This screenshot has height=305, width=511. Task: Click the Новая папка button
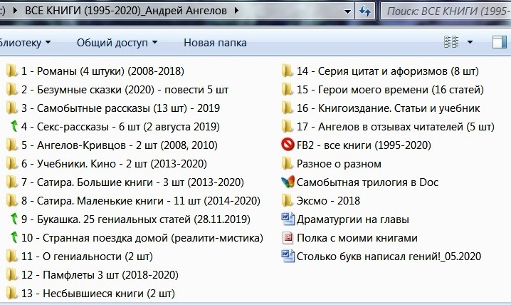[x=215, y=43]
